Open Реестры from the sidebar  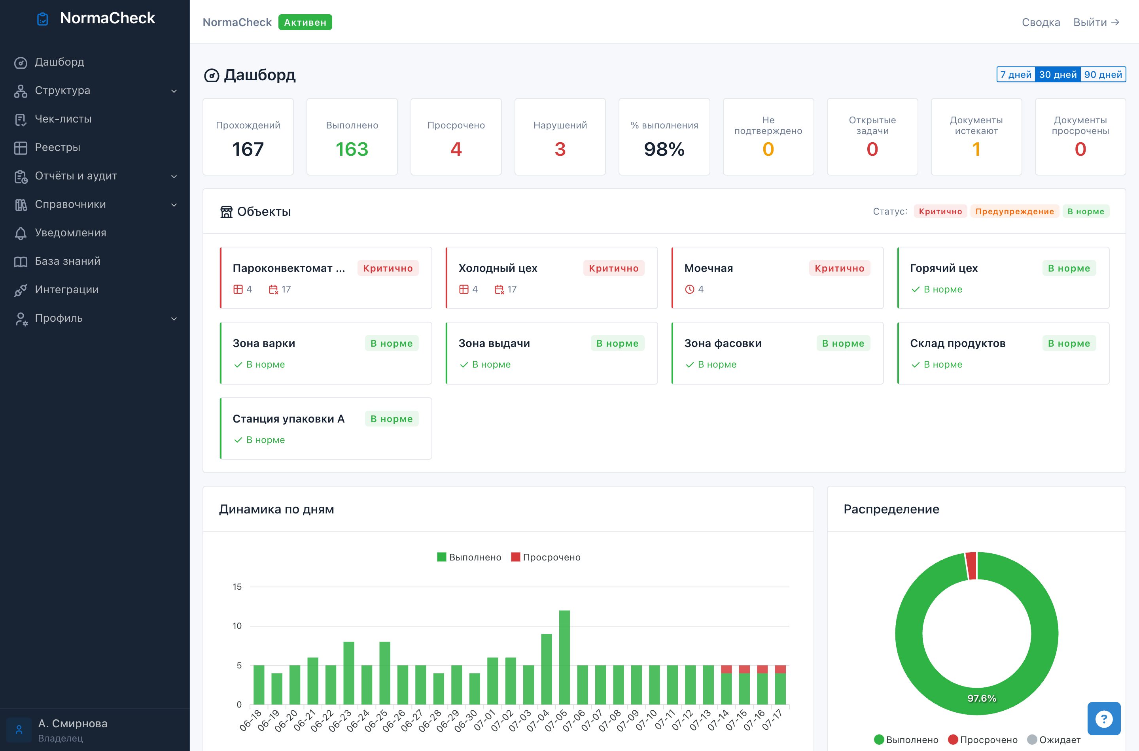pos(95,148)
